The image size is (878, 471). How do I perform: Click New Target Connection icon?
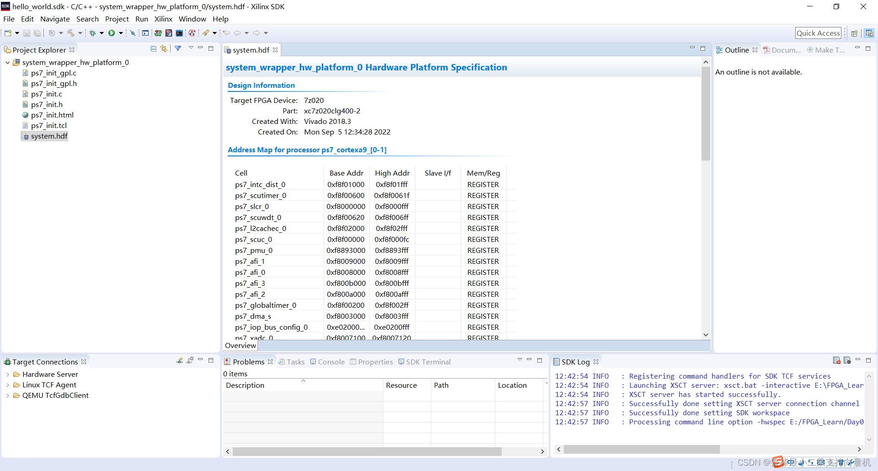click(180, 360)
